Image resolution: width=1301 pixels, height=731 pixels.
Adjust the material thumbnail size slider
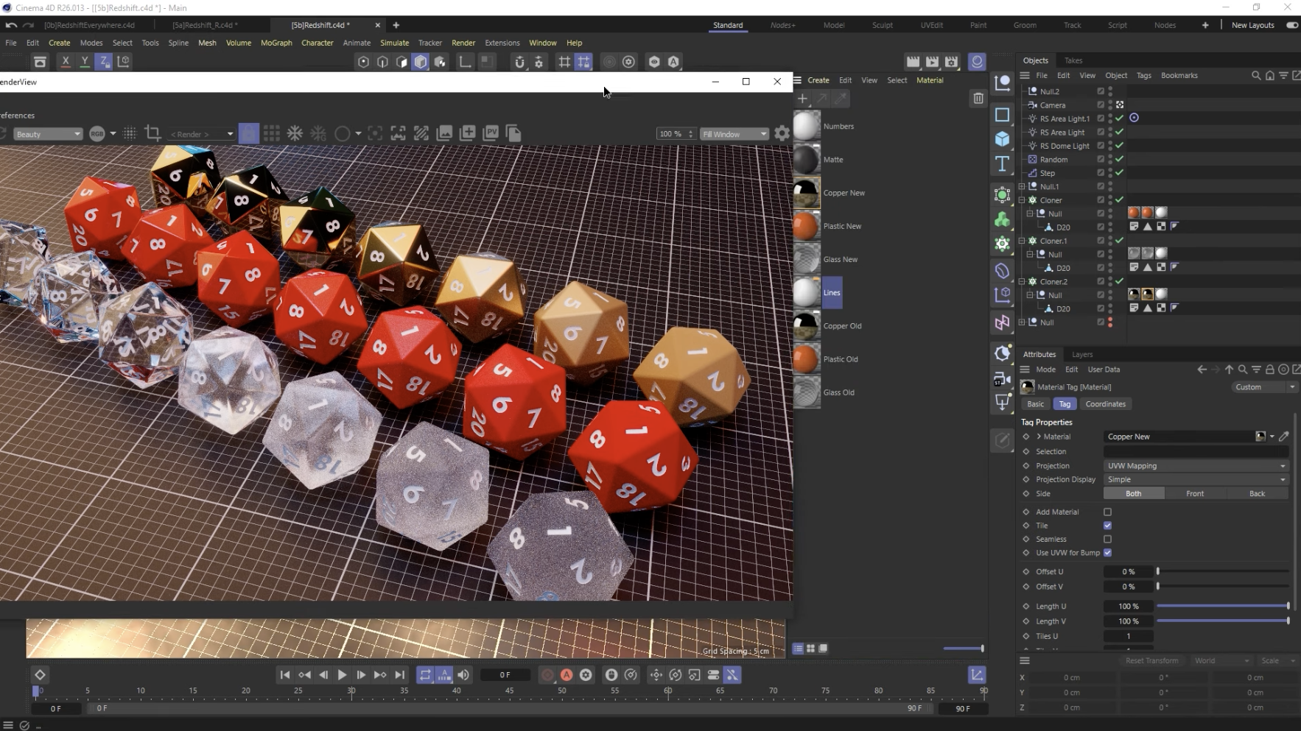[x=964, y=649]
